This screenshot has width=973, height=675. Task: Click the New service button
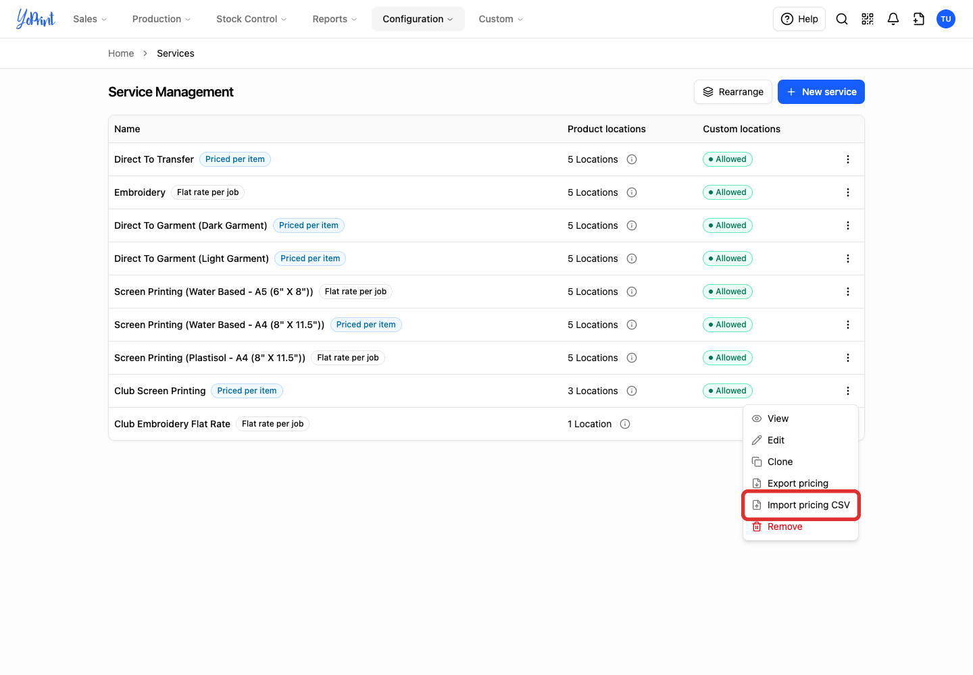coord(821,92)
